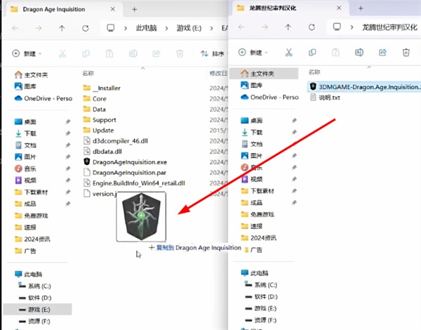421x330 pixels.
Task: Select dbdata.dll file
Action: pyautogui.click(x=103, y=151)
